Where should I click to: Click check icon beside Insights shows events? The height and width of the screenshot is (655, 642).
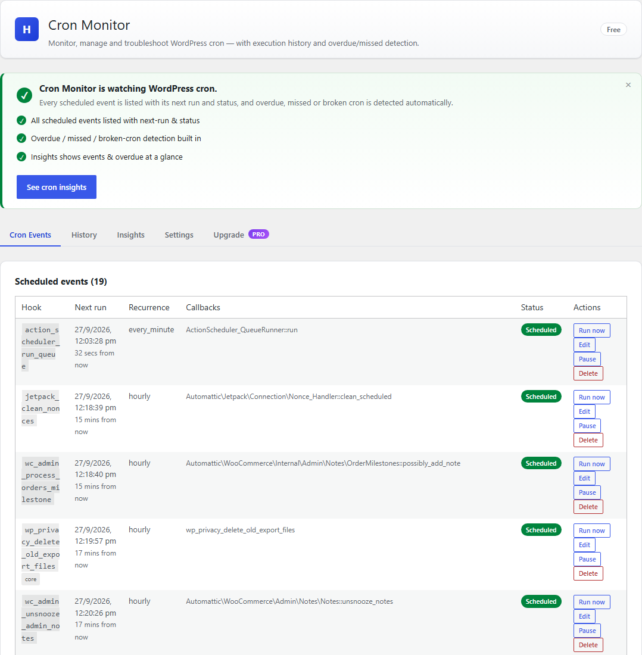21,157
